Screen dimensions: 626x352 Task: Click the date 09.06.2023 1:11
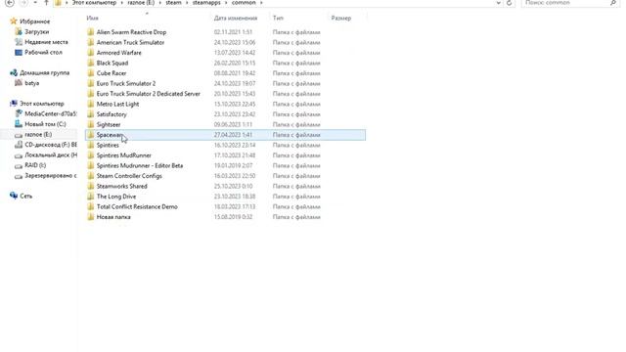click(x=233, y=124)
